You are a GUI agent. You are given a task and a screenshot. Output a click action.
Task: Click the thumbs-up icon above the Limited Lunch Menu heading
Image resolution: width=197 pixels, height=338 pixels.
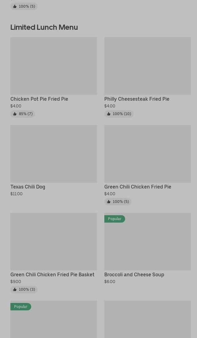(15, 6)
